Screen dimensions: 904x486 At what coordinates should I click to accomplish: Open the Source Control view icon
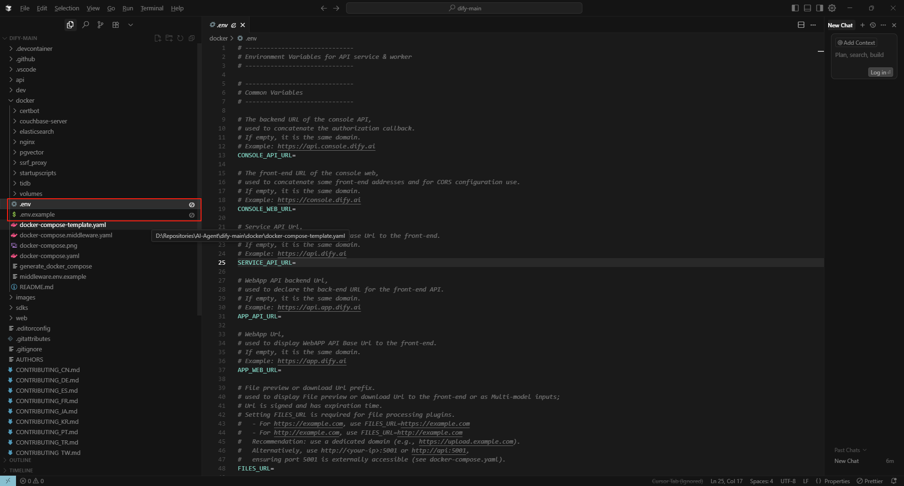(x=100, y=25)
